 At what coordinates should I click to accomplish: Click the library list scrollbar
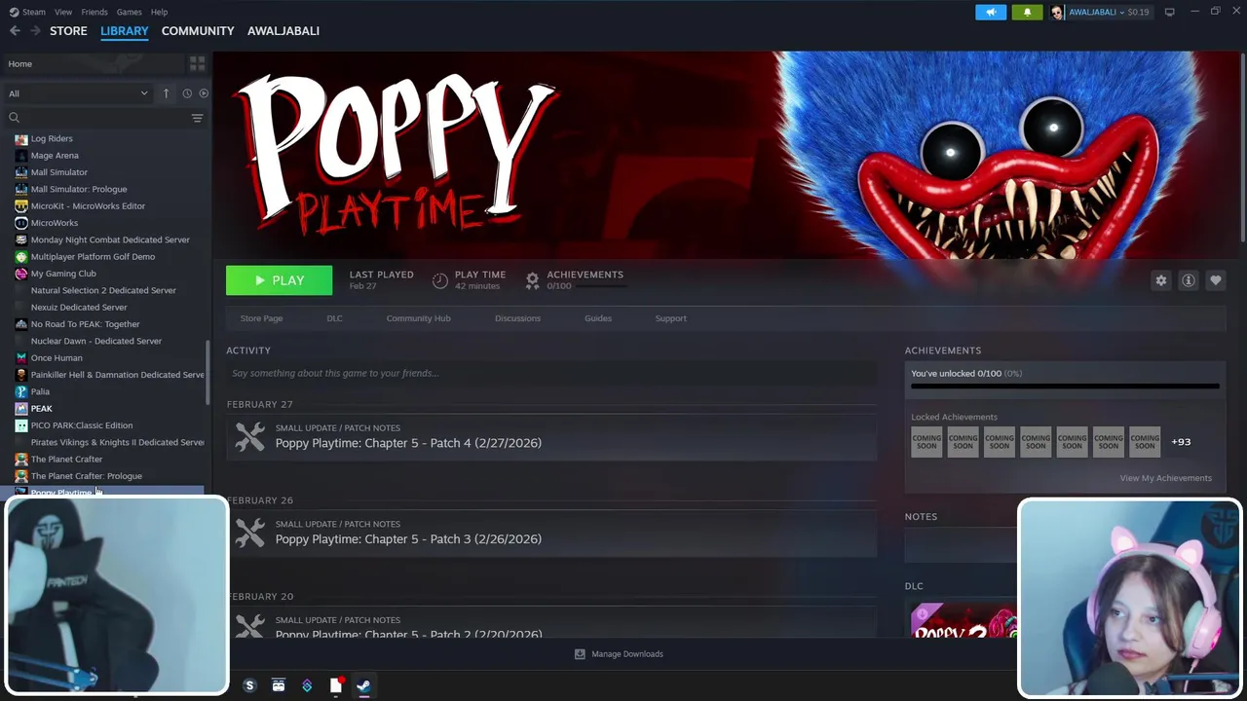tap(207, 373)
